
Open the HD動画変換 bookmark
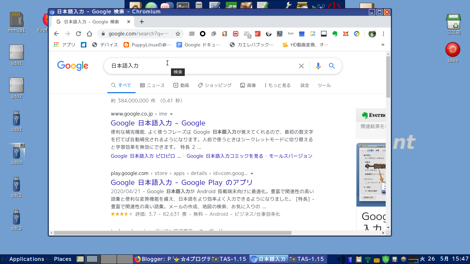point(305,45)
